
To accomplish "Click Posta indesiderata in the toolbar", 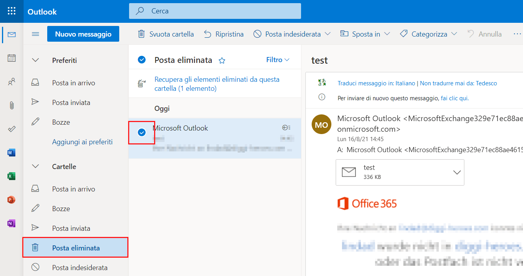I will [287, 34].
